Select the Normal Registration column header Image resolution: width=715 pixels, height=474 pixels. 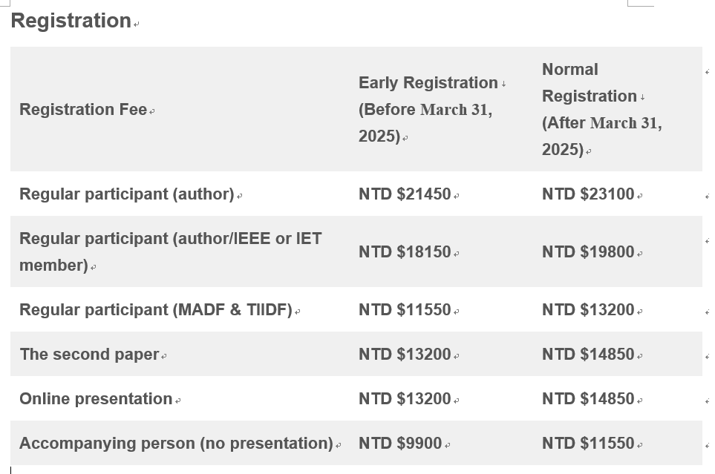(x=601, y=109)
